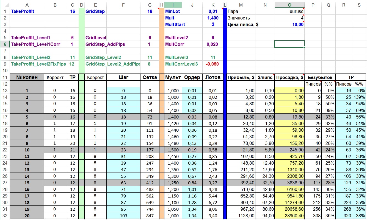The height and width of the screenshot is (220, 367).
Task: Select the Пара label cell
Action: click(241, 12)
